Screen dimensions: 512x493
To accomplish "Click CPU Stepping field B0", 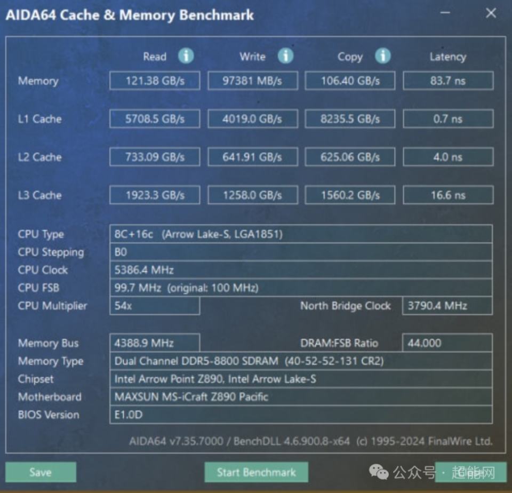I will 301,252.
